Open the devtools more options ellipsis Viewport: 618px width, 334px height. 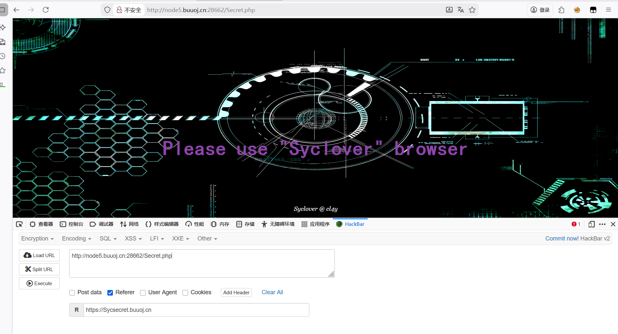coord(602,224)
